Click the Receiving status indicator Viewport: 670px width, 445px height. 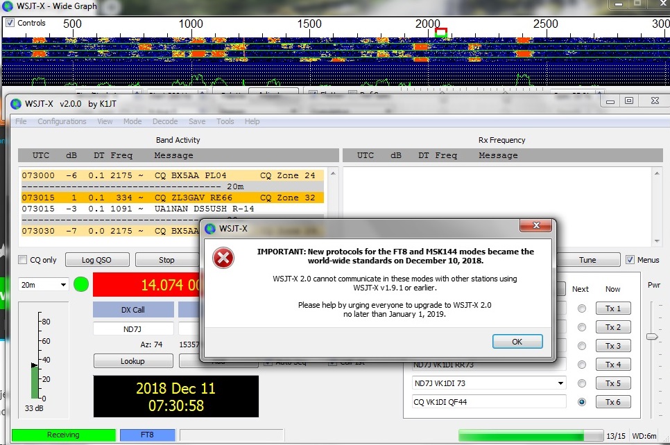(x=63, y=435)
